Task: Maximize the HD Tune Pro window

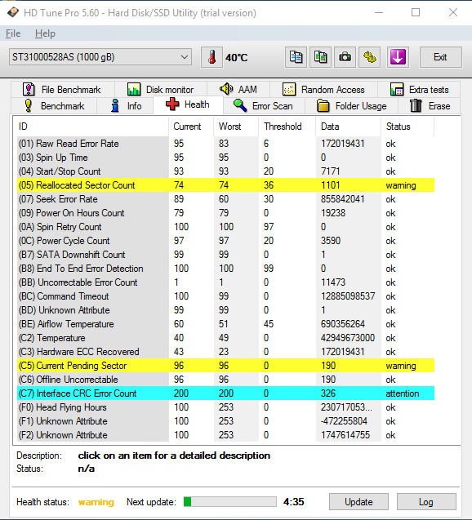Action: 416,12
